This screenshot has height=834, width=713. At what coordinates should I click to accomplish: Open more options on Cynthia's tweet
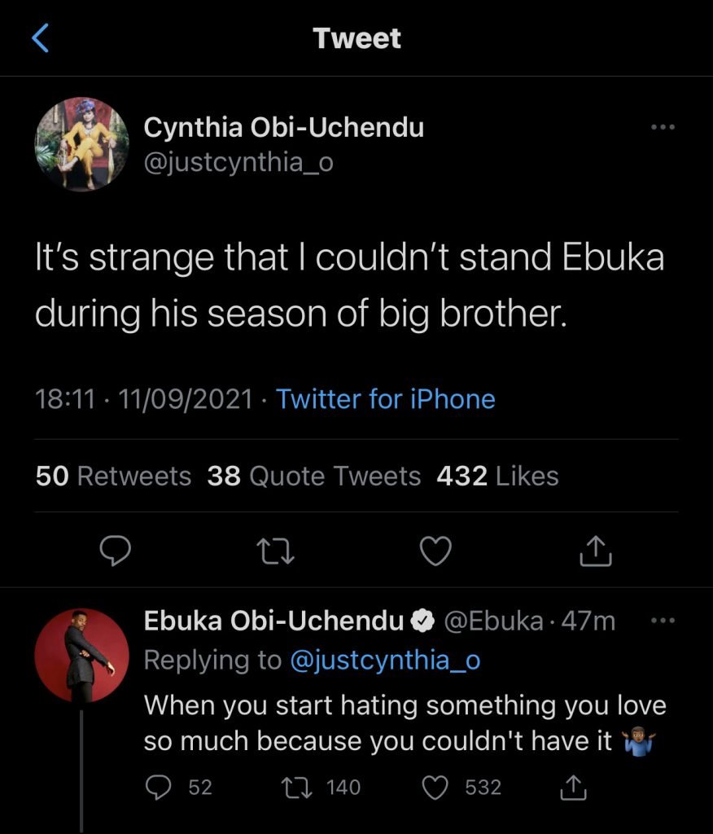coord(664,127)
